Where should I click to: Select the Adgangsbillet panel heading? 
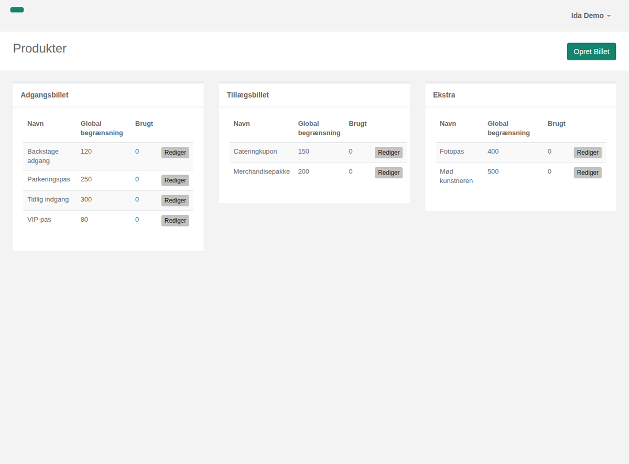[x=45, y=95]
